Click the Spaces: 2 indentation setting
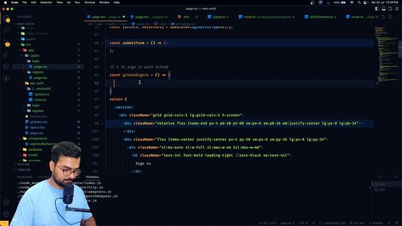402x226 pixels. [x=288, y=223]
